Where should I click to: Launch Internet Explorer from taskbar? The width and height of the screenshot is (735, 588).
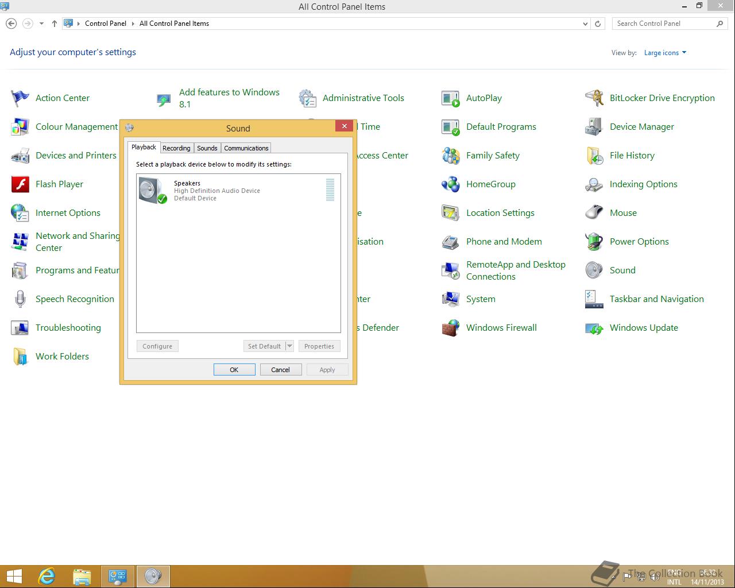tap(47, 577)
